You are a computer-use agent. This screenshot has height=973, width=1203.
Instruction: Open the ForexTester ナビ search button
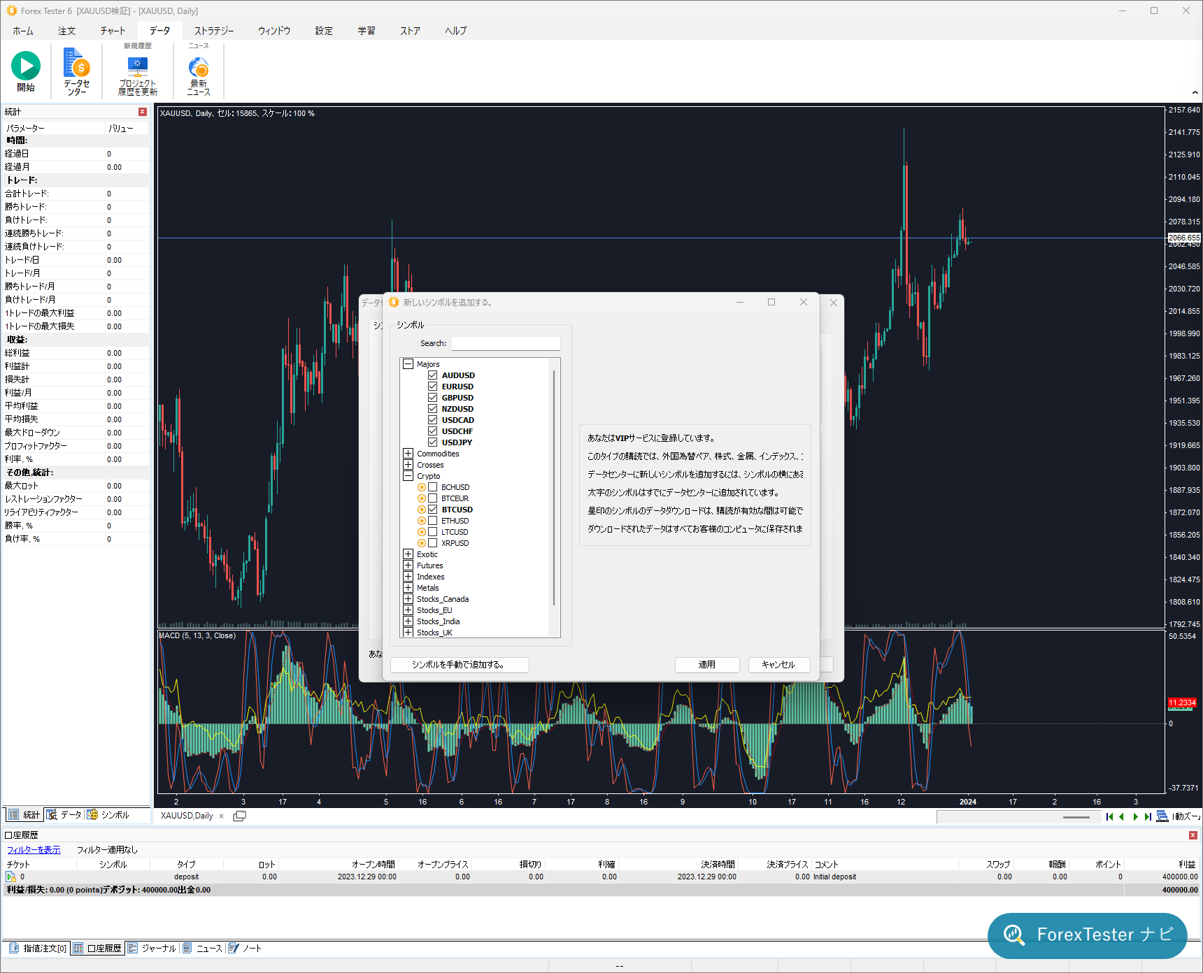pos(1088,935)
